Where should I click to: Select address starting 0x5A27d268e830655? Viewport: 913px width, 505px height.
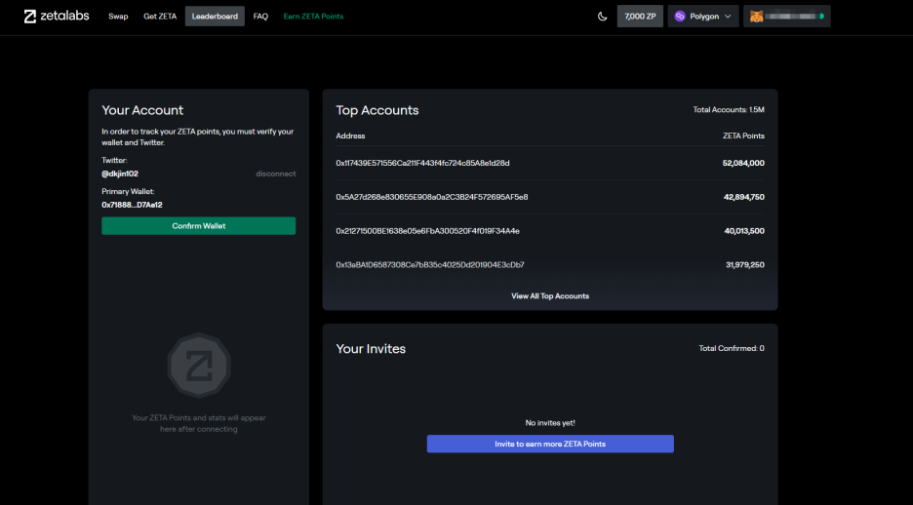432,197
